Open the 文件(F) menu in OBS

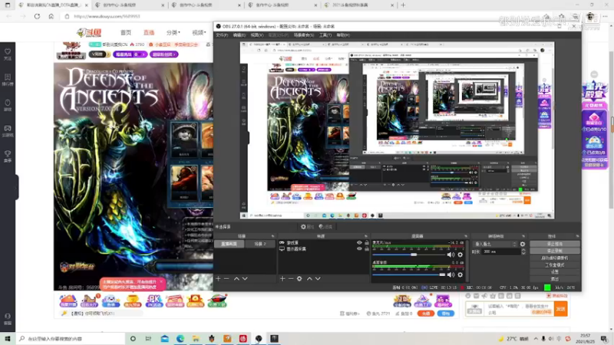[x=222, y=35]
